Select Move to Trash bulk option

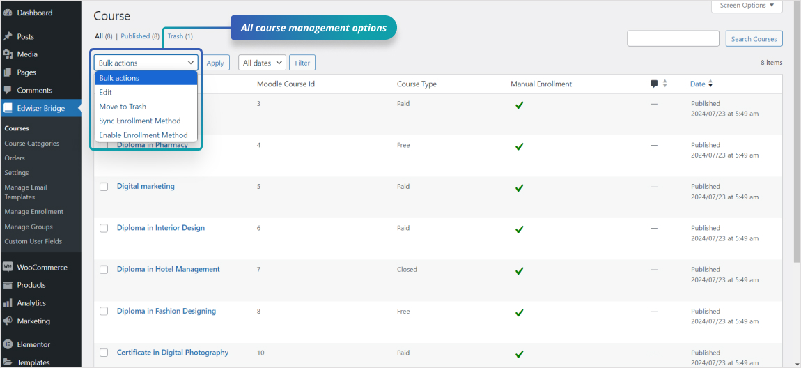point(123,107)
